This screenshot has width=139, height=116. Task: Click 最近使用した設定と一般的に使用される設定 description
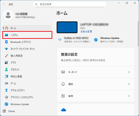tap(83, 60)
